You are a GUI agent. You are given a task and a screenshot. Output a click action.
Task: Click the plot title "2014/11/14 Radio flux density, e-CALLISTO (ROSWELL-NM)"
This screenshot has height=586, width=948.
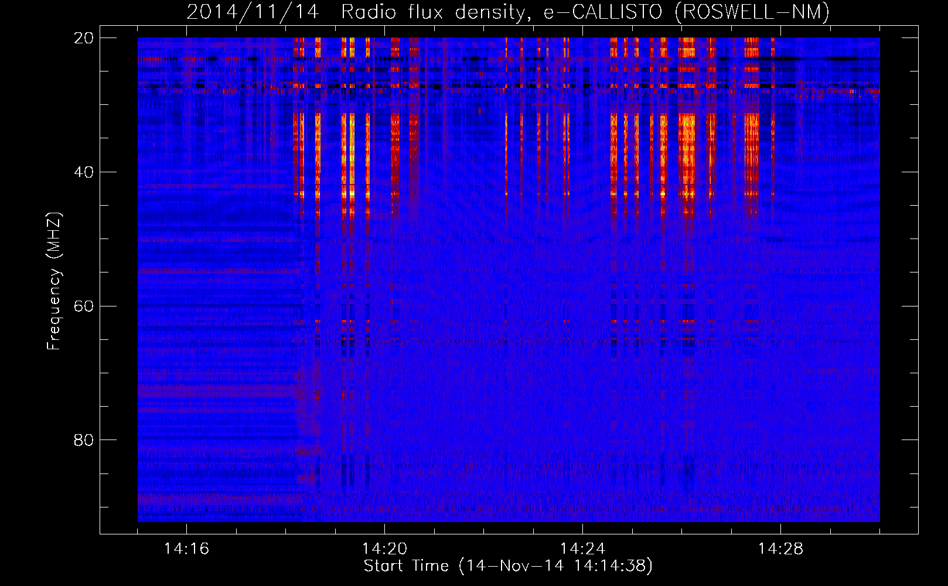(x=508, y=12)
